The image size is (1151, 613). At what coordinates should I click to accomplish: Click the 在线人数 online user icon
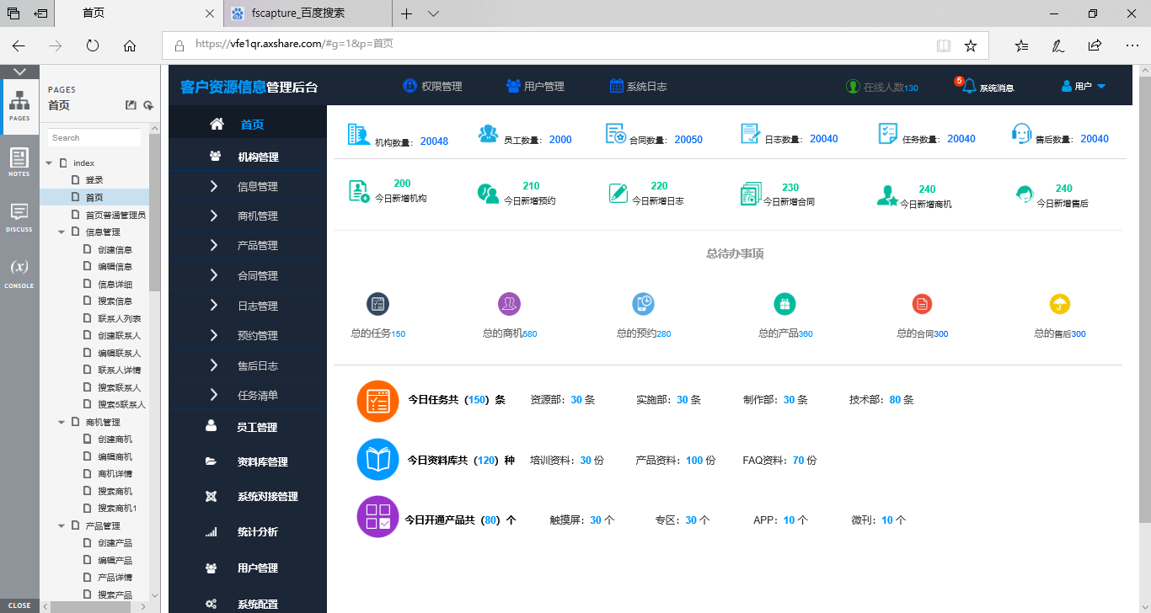(853, 87)
